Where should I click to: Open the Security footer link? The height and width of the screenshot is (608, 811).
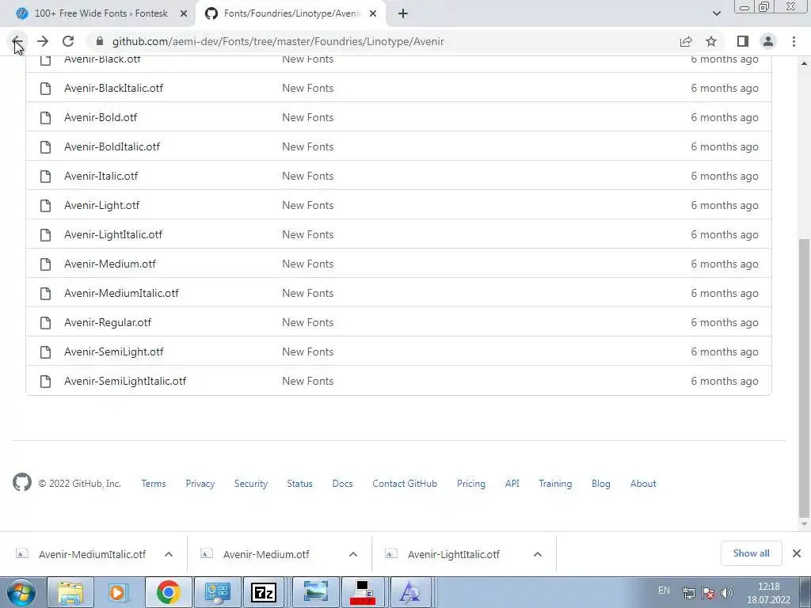coord(251,484)
